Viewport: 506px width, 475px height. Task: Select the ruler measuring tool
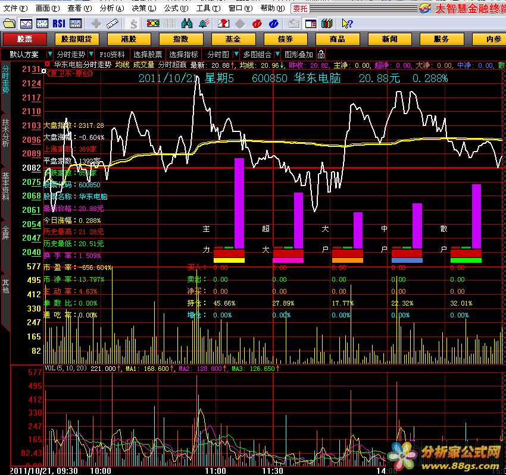tap(113, 24)
